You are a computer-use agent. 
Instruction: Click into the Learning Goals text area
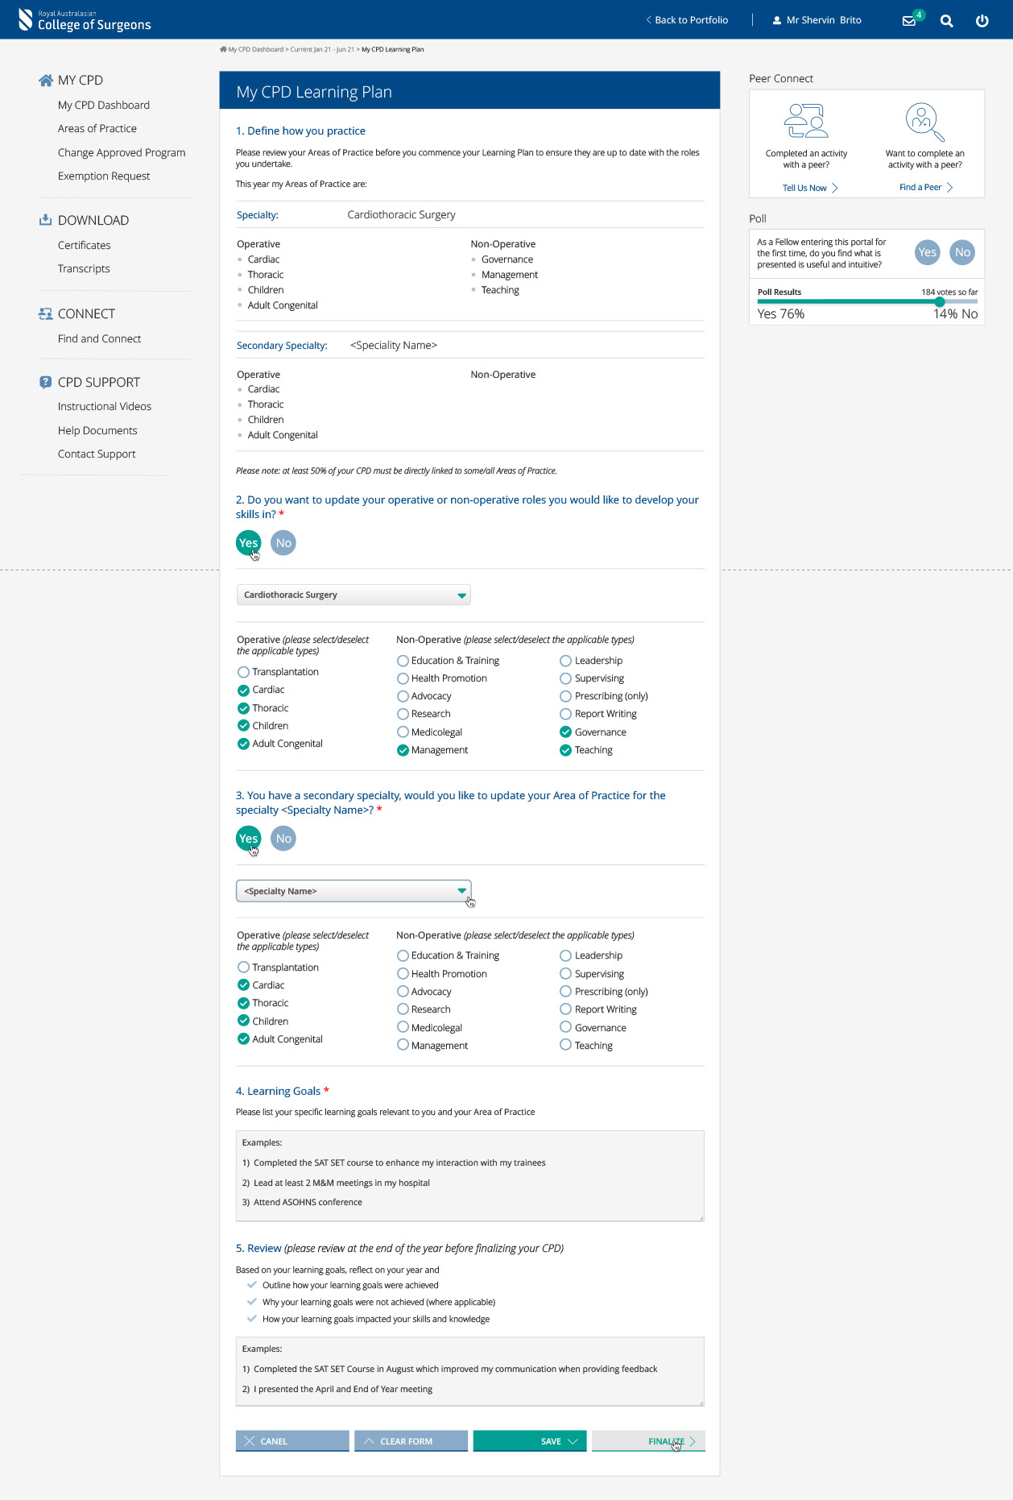pyautogui.click(x=470, y=1176)
